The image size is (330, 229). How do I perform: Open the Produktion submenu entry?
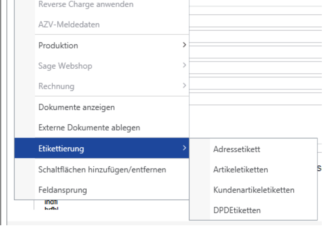pos(58,46)
